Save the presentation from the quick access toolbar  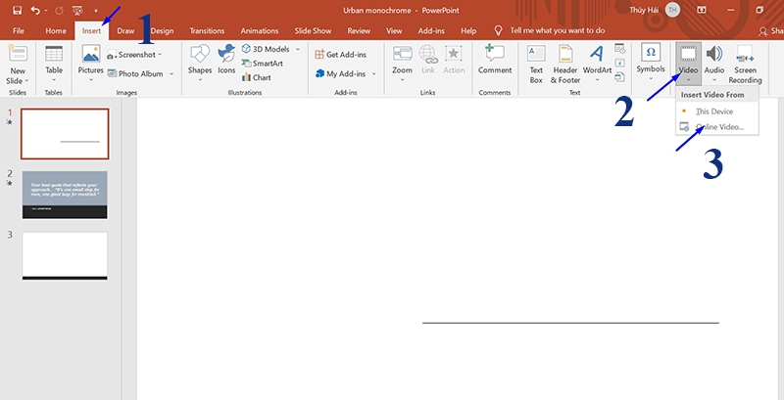tap(17, 11)
